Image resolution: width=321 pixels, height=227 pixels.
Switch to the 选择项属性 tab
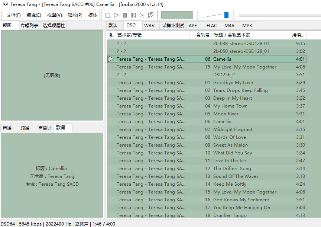[x=53, y=26]
